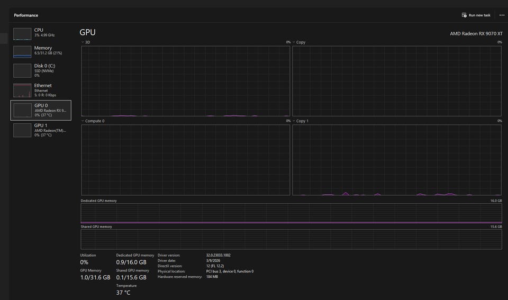Click the 1.0/31.6 GB GPU memory value

coord(95,277)
